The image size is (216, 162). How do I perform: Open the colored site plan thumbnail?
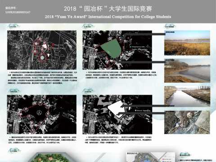(x=151, y=157)
